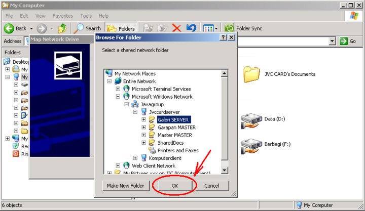Click Make New Folder button
The width and height of the screenshot is (365, 211).
[126, 186]
